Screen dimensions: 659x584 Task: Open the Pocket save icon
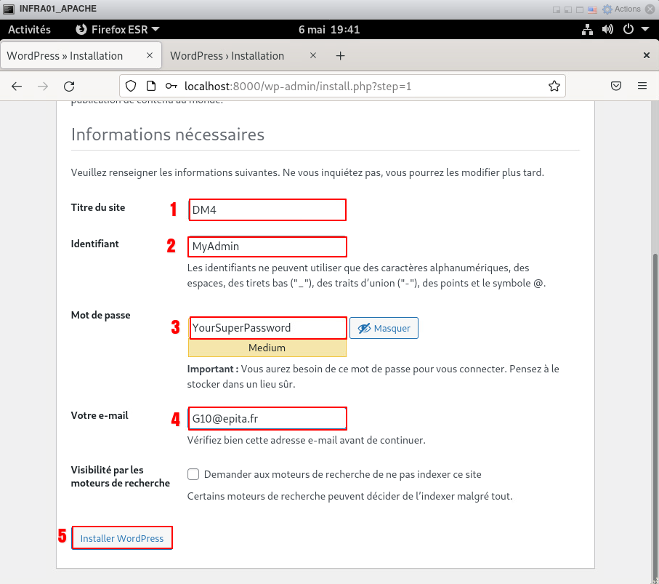[615, 86]
